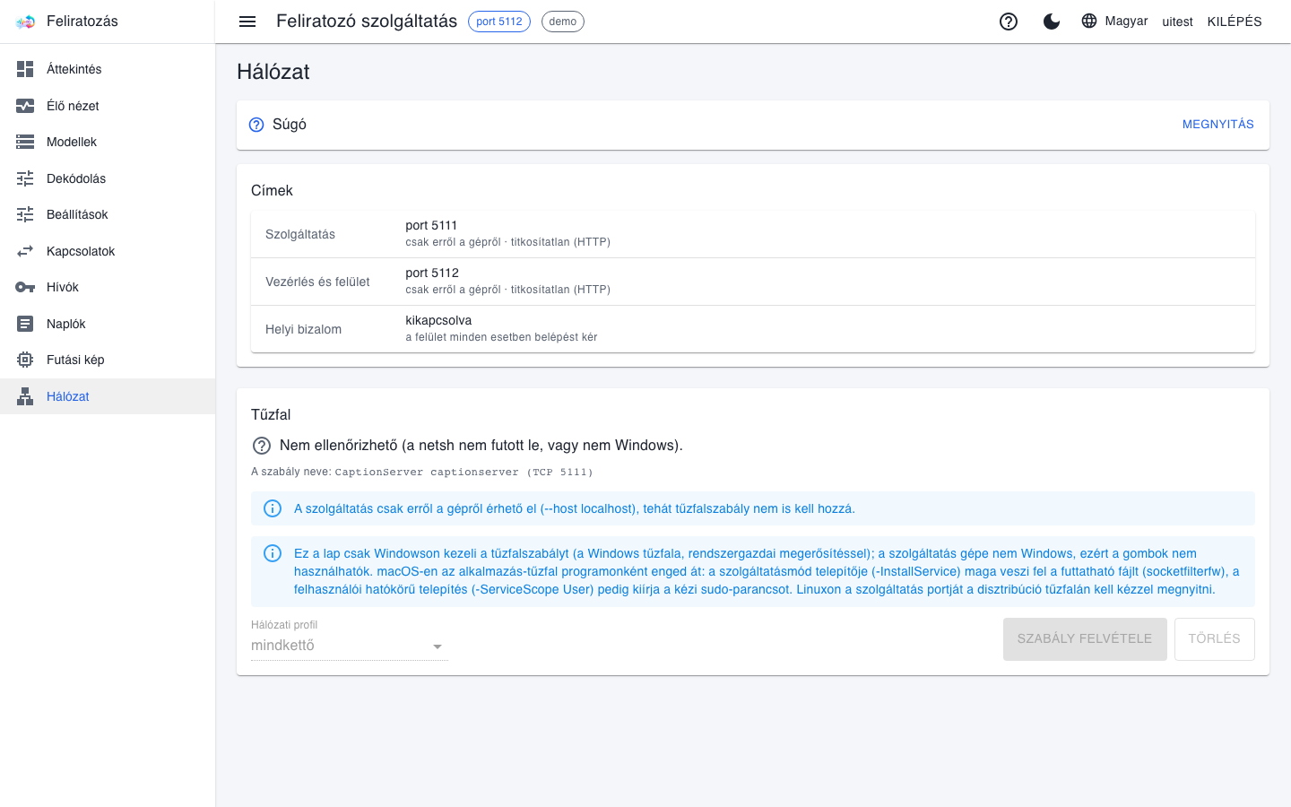Image resolution: width=1291 pixels, height=807 pixels.
Task: Select the Dekódolás tuning icon
Action: (25, 178)
